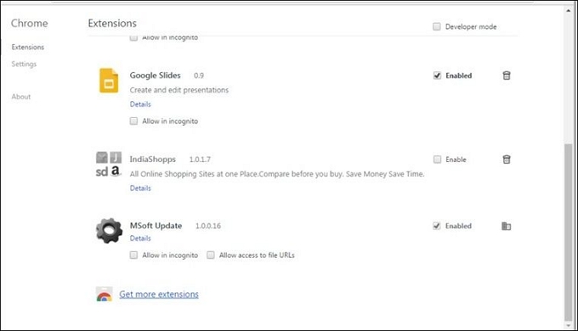The image size is (578, 331).
Task: Uncheck Enabled for MSoft Update
Action: point(436,226)
